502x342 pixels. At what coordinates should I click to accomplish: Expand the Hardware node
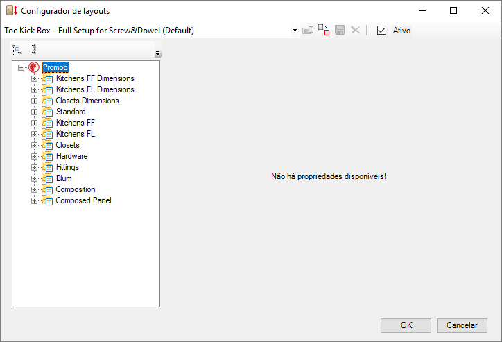pyautogui.click(x=34, y=157)
